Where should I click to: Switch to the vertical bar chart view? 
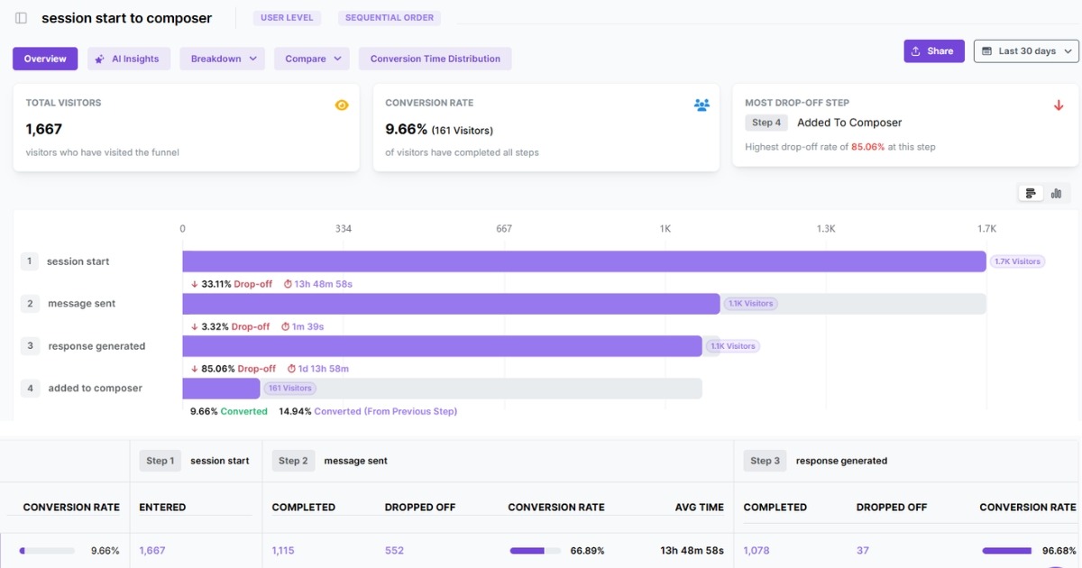(x=1056, y=192)
